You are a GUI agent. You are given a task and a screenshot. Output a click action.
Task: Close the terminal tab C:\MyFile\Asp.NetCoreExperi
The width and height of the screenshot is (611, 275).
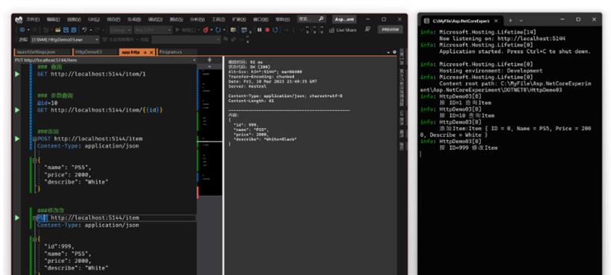[497, 21]
